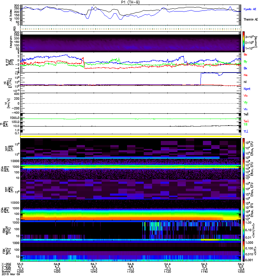
Task: Click the 1040 hhmm time tick label
Action: point(94,272)
